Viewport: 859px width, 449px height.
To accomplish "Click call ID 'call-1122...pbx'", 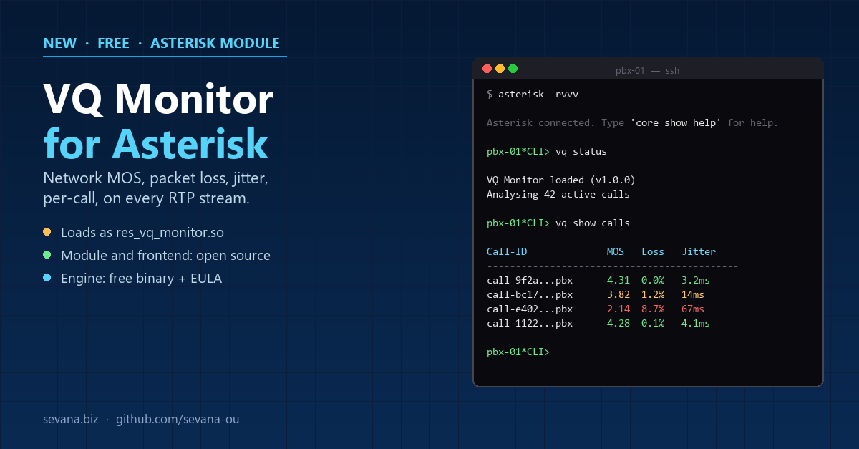I will 530,323.
